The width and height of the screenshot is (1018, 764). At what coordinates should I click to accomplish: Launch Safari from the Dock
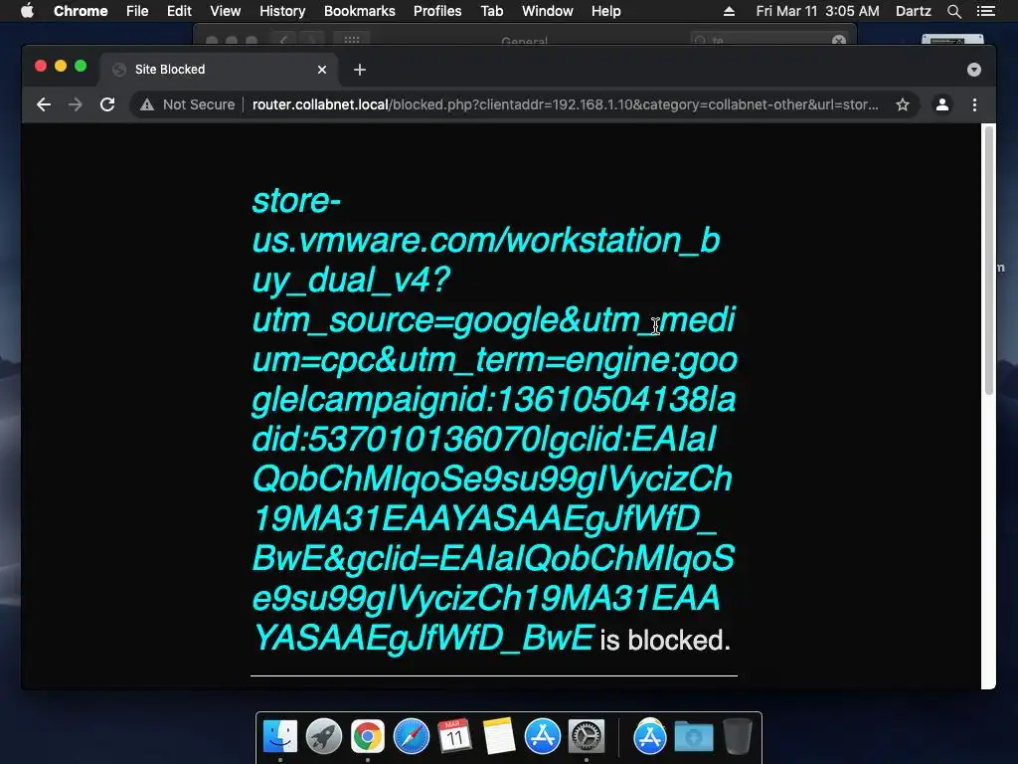411,736
